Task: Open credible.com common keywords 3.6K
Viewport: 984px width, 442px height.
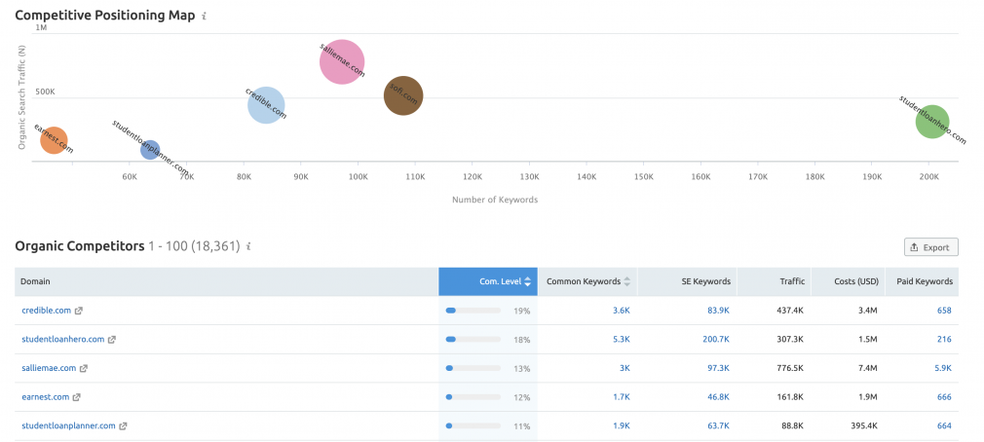Action: pos(622,311)
